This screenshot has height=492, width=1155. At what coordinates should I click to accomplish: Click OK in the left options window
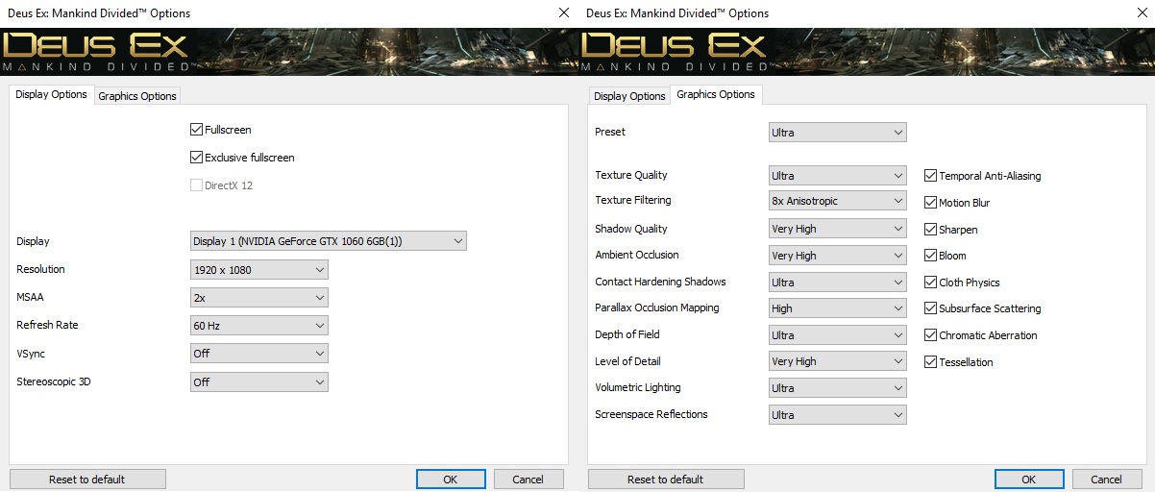[451, 479]
